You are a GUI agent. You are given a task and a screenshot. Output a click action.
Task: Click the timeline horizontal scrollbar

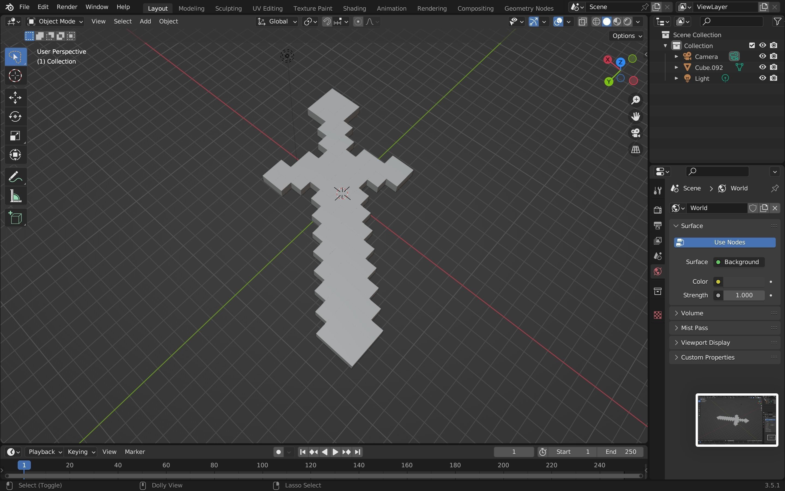[324, 476]
